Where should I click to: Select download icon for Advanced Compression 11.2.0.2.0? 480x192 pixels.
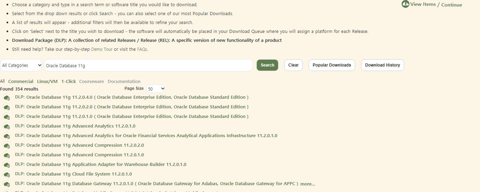7,146
